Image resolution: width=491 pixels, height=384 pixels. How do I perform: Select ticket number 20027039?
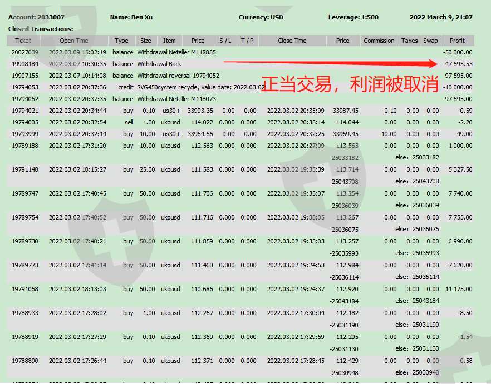[x=25, y=52]
